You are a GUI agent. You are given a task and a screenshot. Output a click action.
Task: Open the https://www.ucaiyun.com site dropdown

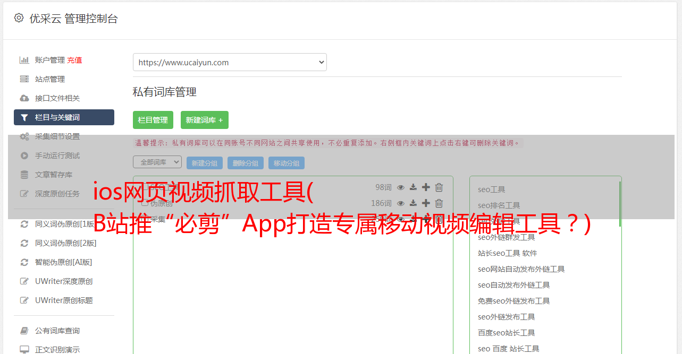[x=230, y=62]
